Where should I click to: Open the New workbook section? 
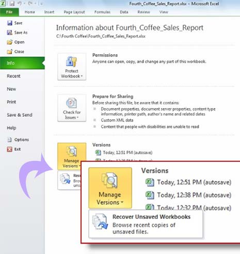11,89
